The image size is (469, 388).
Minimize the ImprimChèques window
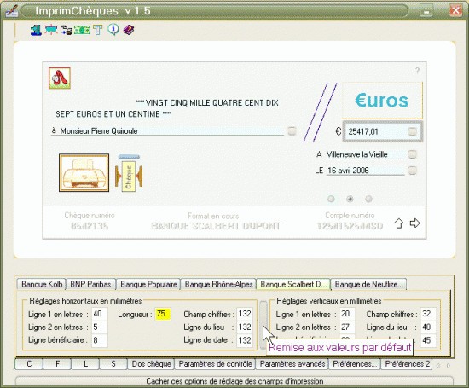426,11
